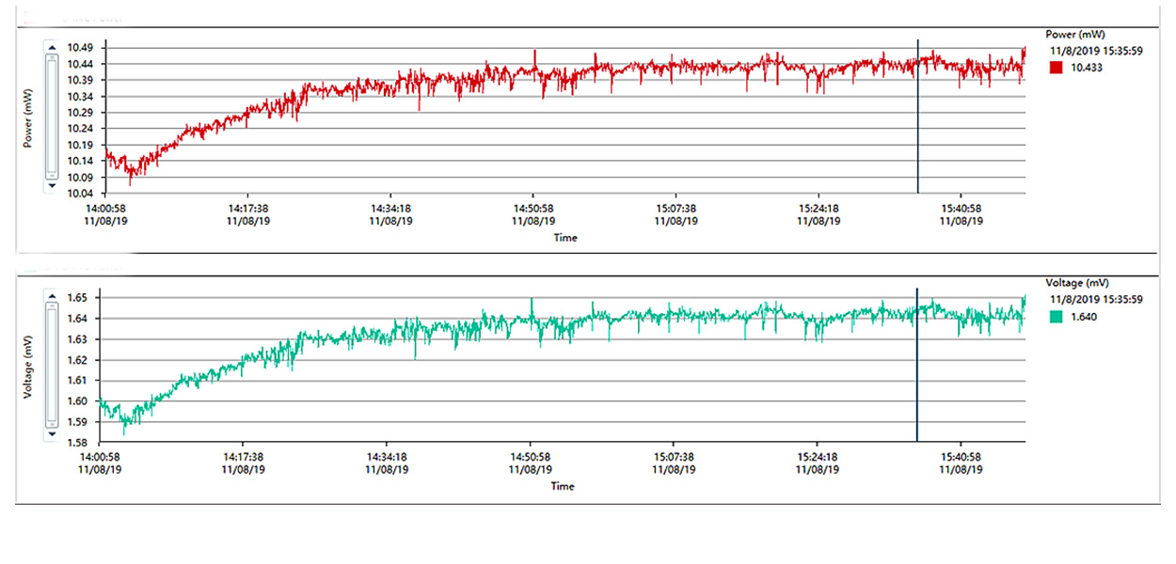Viewport: 1176px width, 564px height.
Task: Click the green Voltage legend color swatch
Action: coord(1056,317)
